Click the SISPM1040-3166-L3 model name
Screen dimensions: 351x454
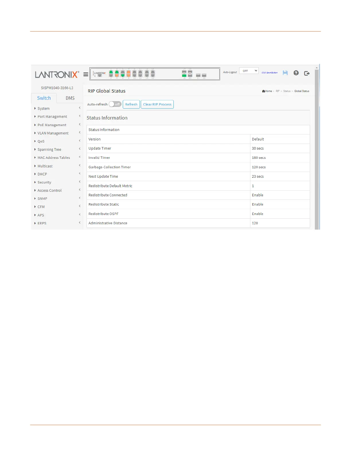tap(57, 88)
